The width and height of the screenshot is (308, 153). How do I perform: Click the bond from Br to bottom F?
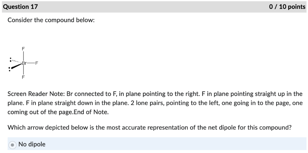(x=23, y=70)
